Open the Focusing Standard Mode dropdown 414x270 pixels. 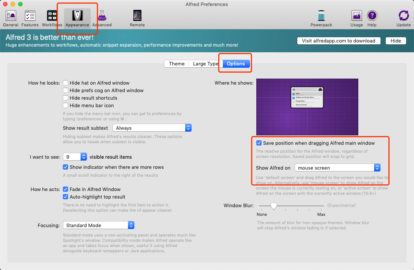pos(99,225)
